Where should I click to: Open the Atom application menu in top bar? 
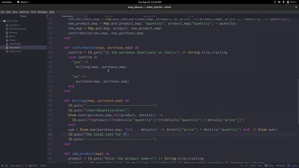click(23, 2)
